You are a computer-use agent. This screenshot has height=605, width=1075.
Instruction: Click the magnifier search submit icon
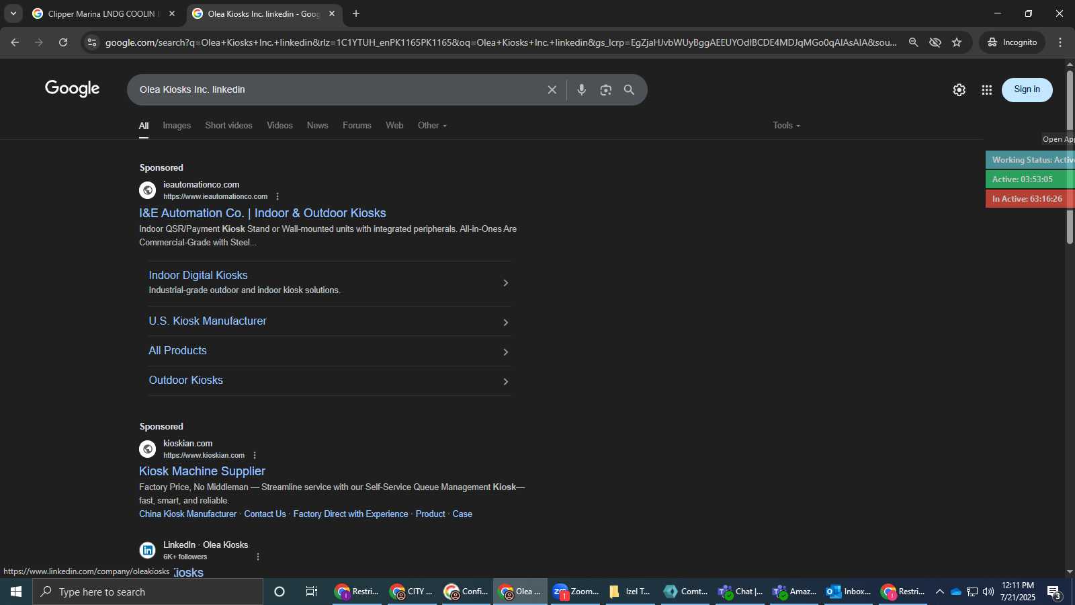point(629,89)
